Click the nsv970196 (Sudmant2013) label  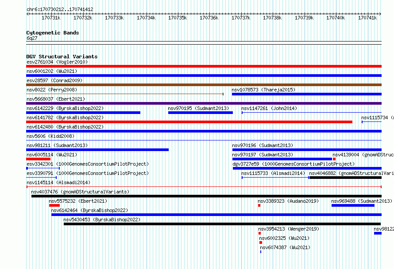pyautogui.click(x=263, y=145)
